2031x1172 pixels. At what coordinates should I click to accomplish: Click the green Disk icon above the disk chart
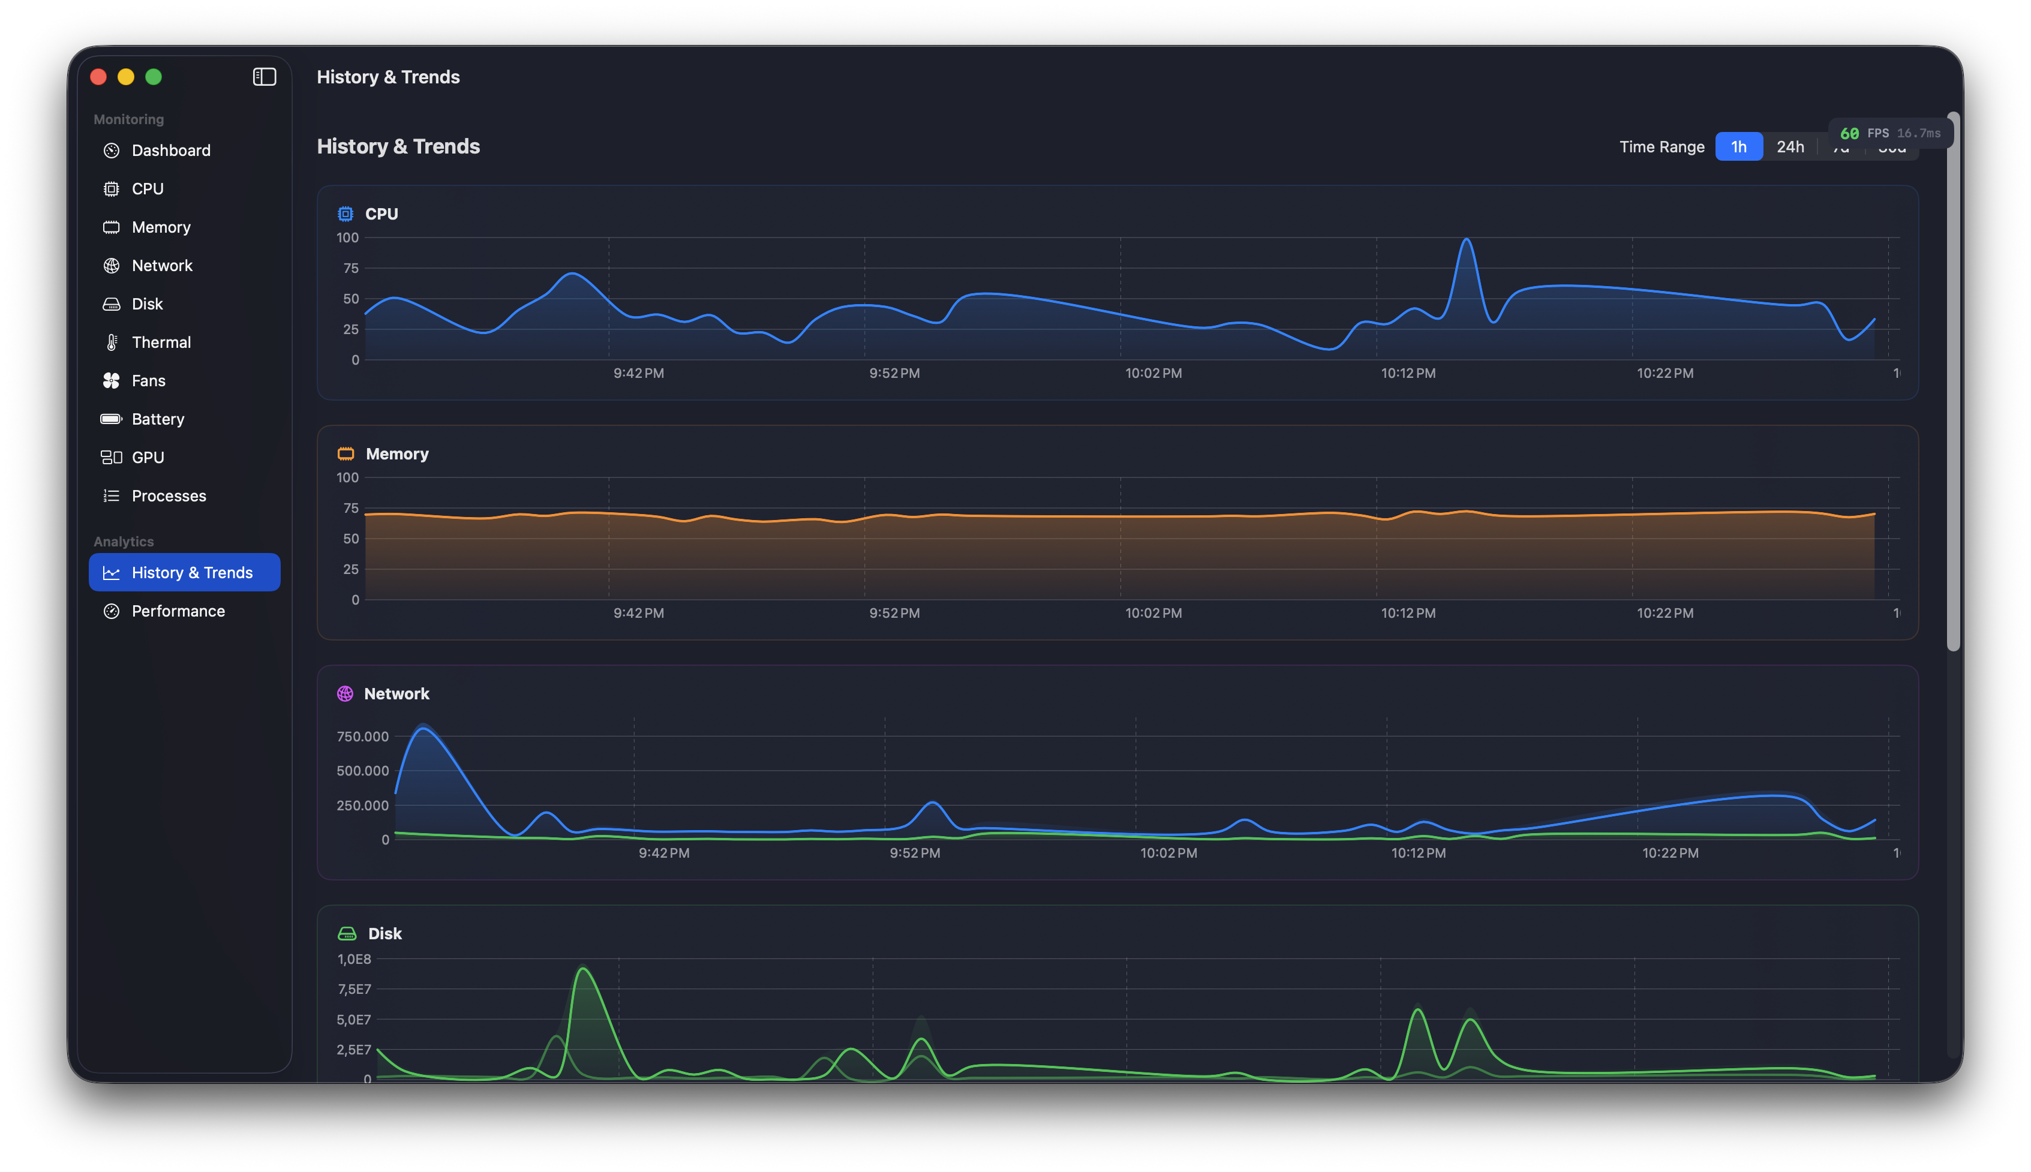346,933
